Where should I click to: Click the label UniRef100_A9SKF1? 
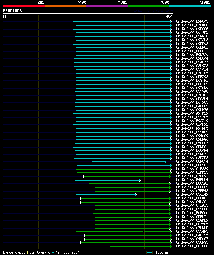[x=192, y=132]
